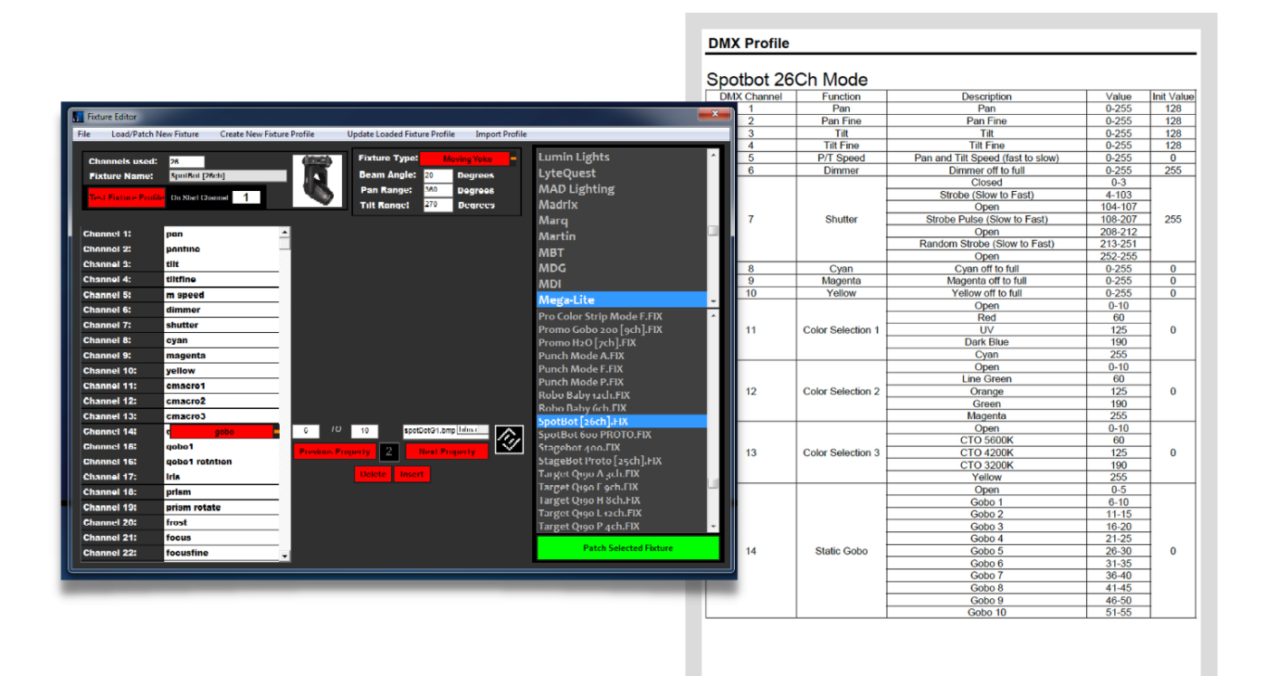Viewport: 1267px width, 676px height.
Task: Click the diamond bitmap preview icon
Action: [510, 440]
